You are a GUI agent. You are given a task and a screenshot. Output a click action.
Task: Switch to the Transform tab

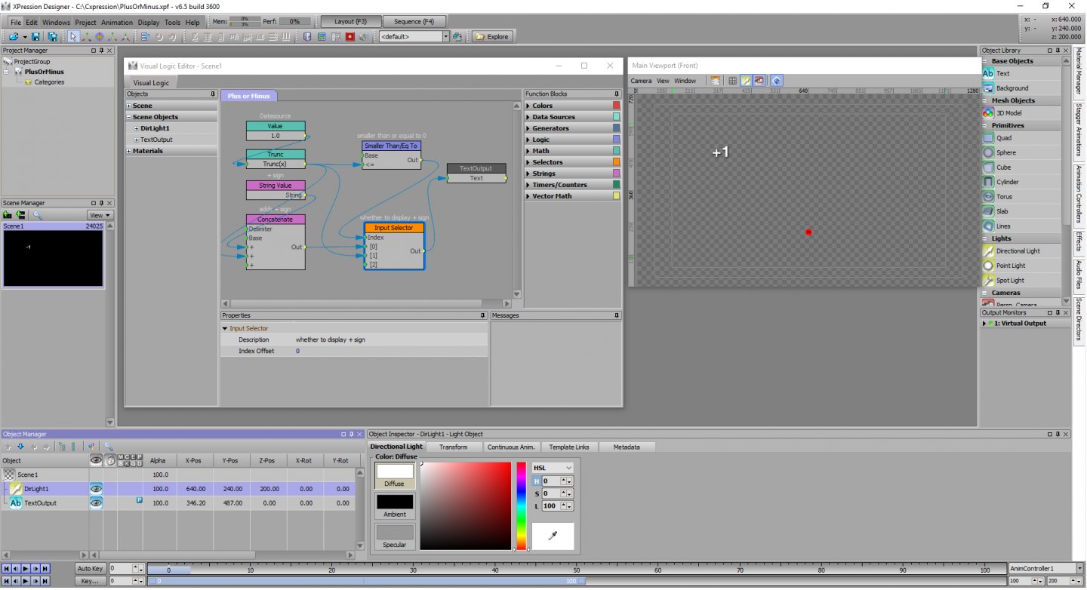pyautogui.click(x=453, y=447)
